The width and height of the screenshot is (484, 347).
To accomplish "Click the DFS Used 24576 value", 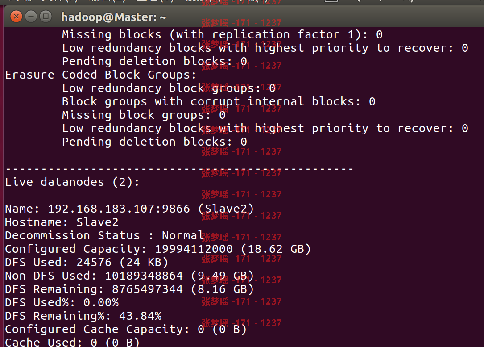I will coord(94,262).
